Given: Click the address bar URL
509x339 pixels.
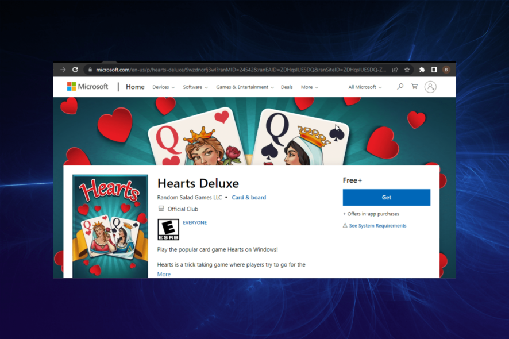Looking at the screenshot, I should (241, 70).
